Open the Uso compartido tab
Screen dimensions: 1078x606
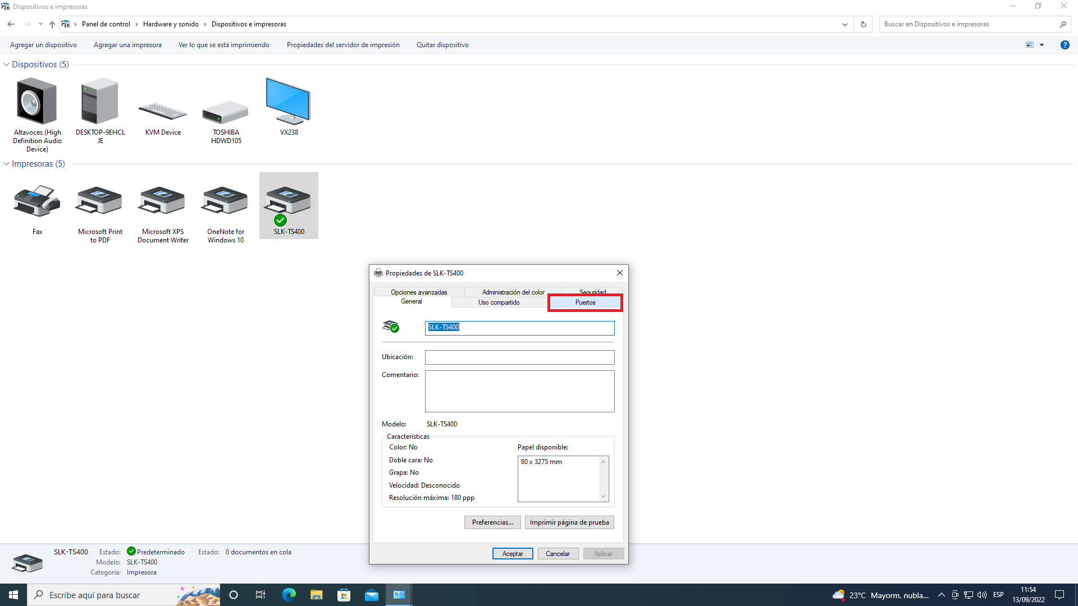499,302
